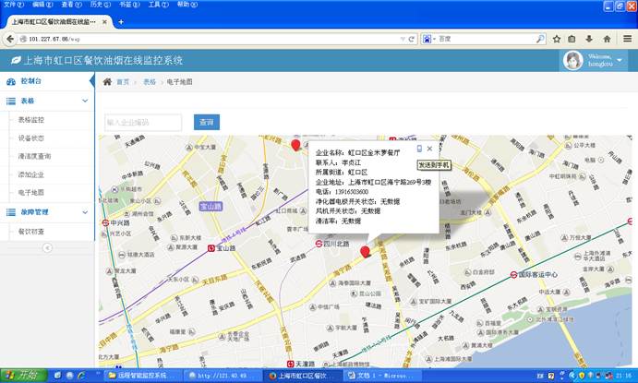Click the Windows 开始 start button
The height and width of the screenshot is (383, 638).
coord(21,376)
